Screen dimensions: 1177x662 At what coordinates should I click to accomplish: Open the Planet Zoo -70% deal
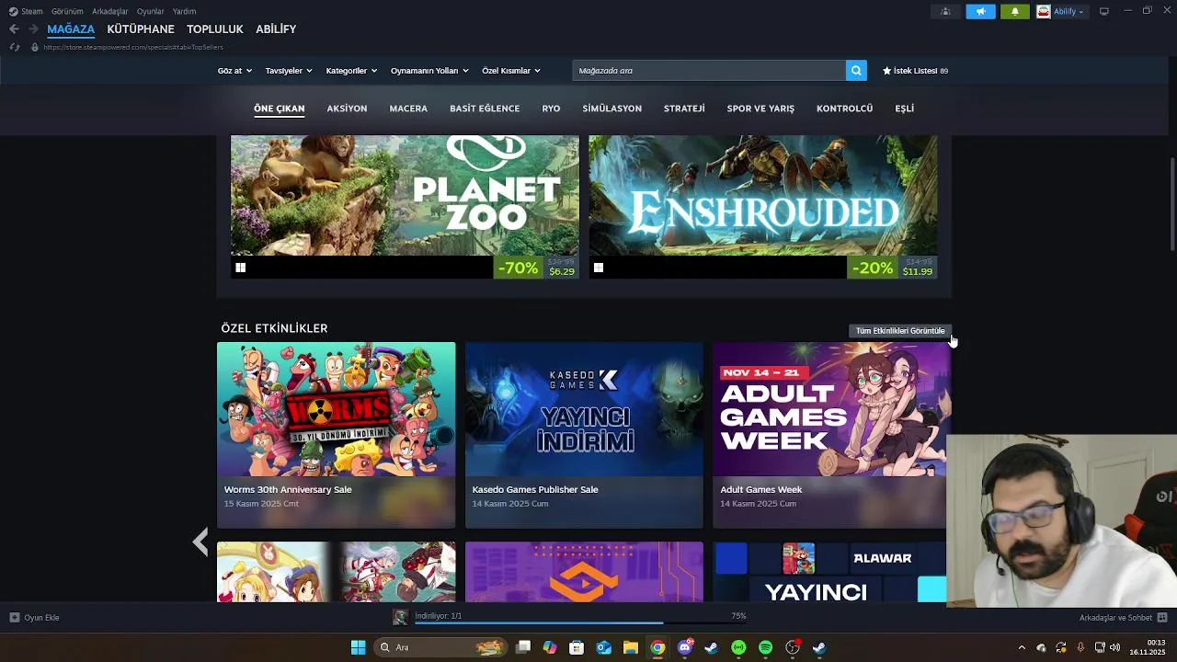pyautogui.click(x=405, y=207)
